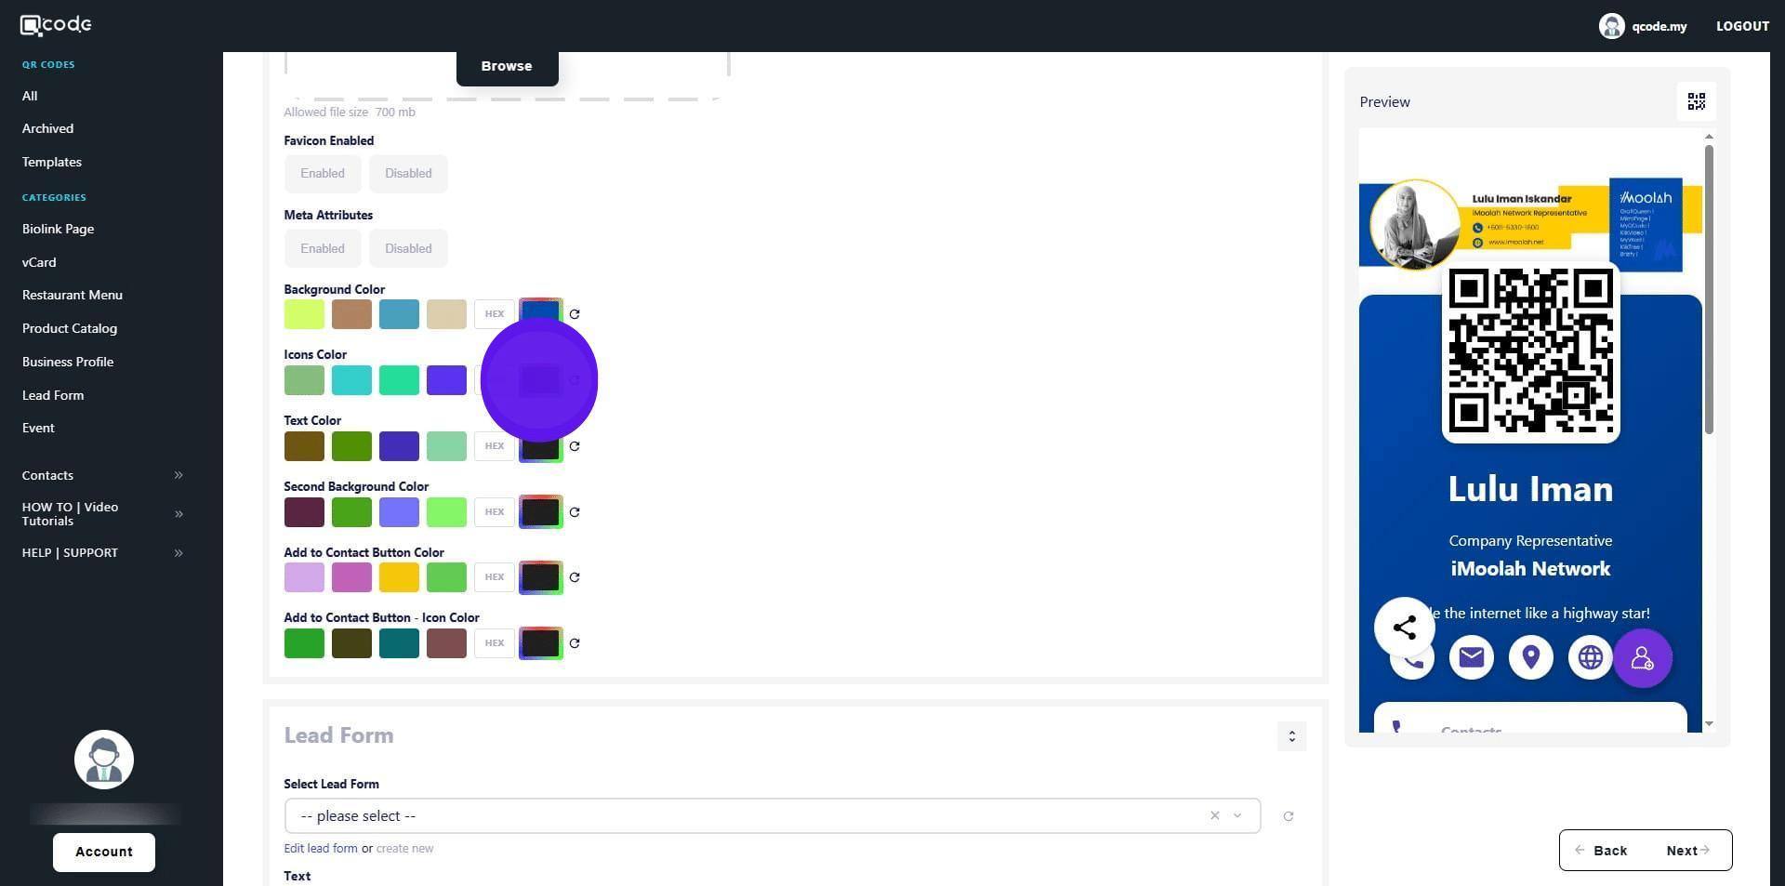Click the Contact Button Icon Color HEX field

coord(495,643)
